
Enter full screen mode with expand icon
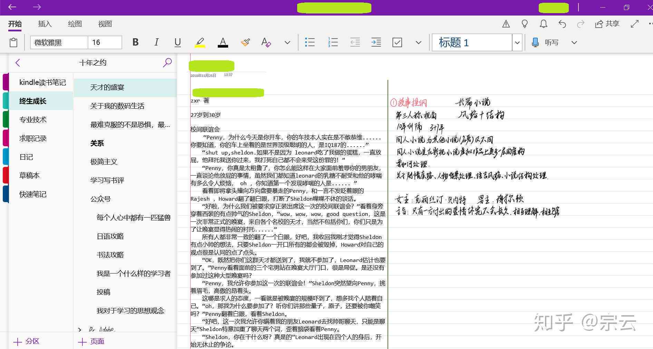pos(634,24)
